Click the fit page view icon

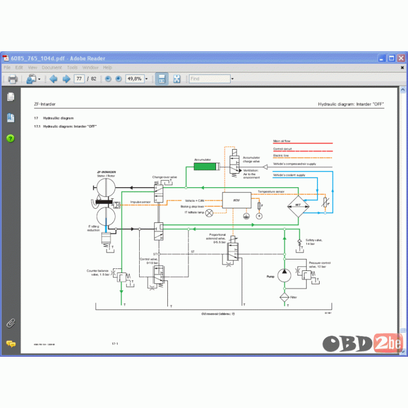[177, 78]
